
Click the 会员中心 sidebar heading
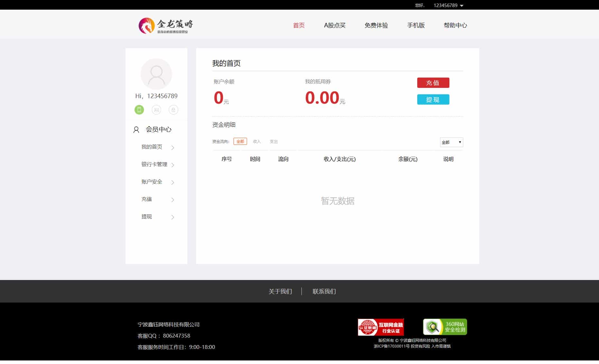click(159, 129)
